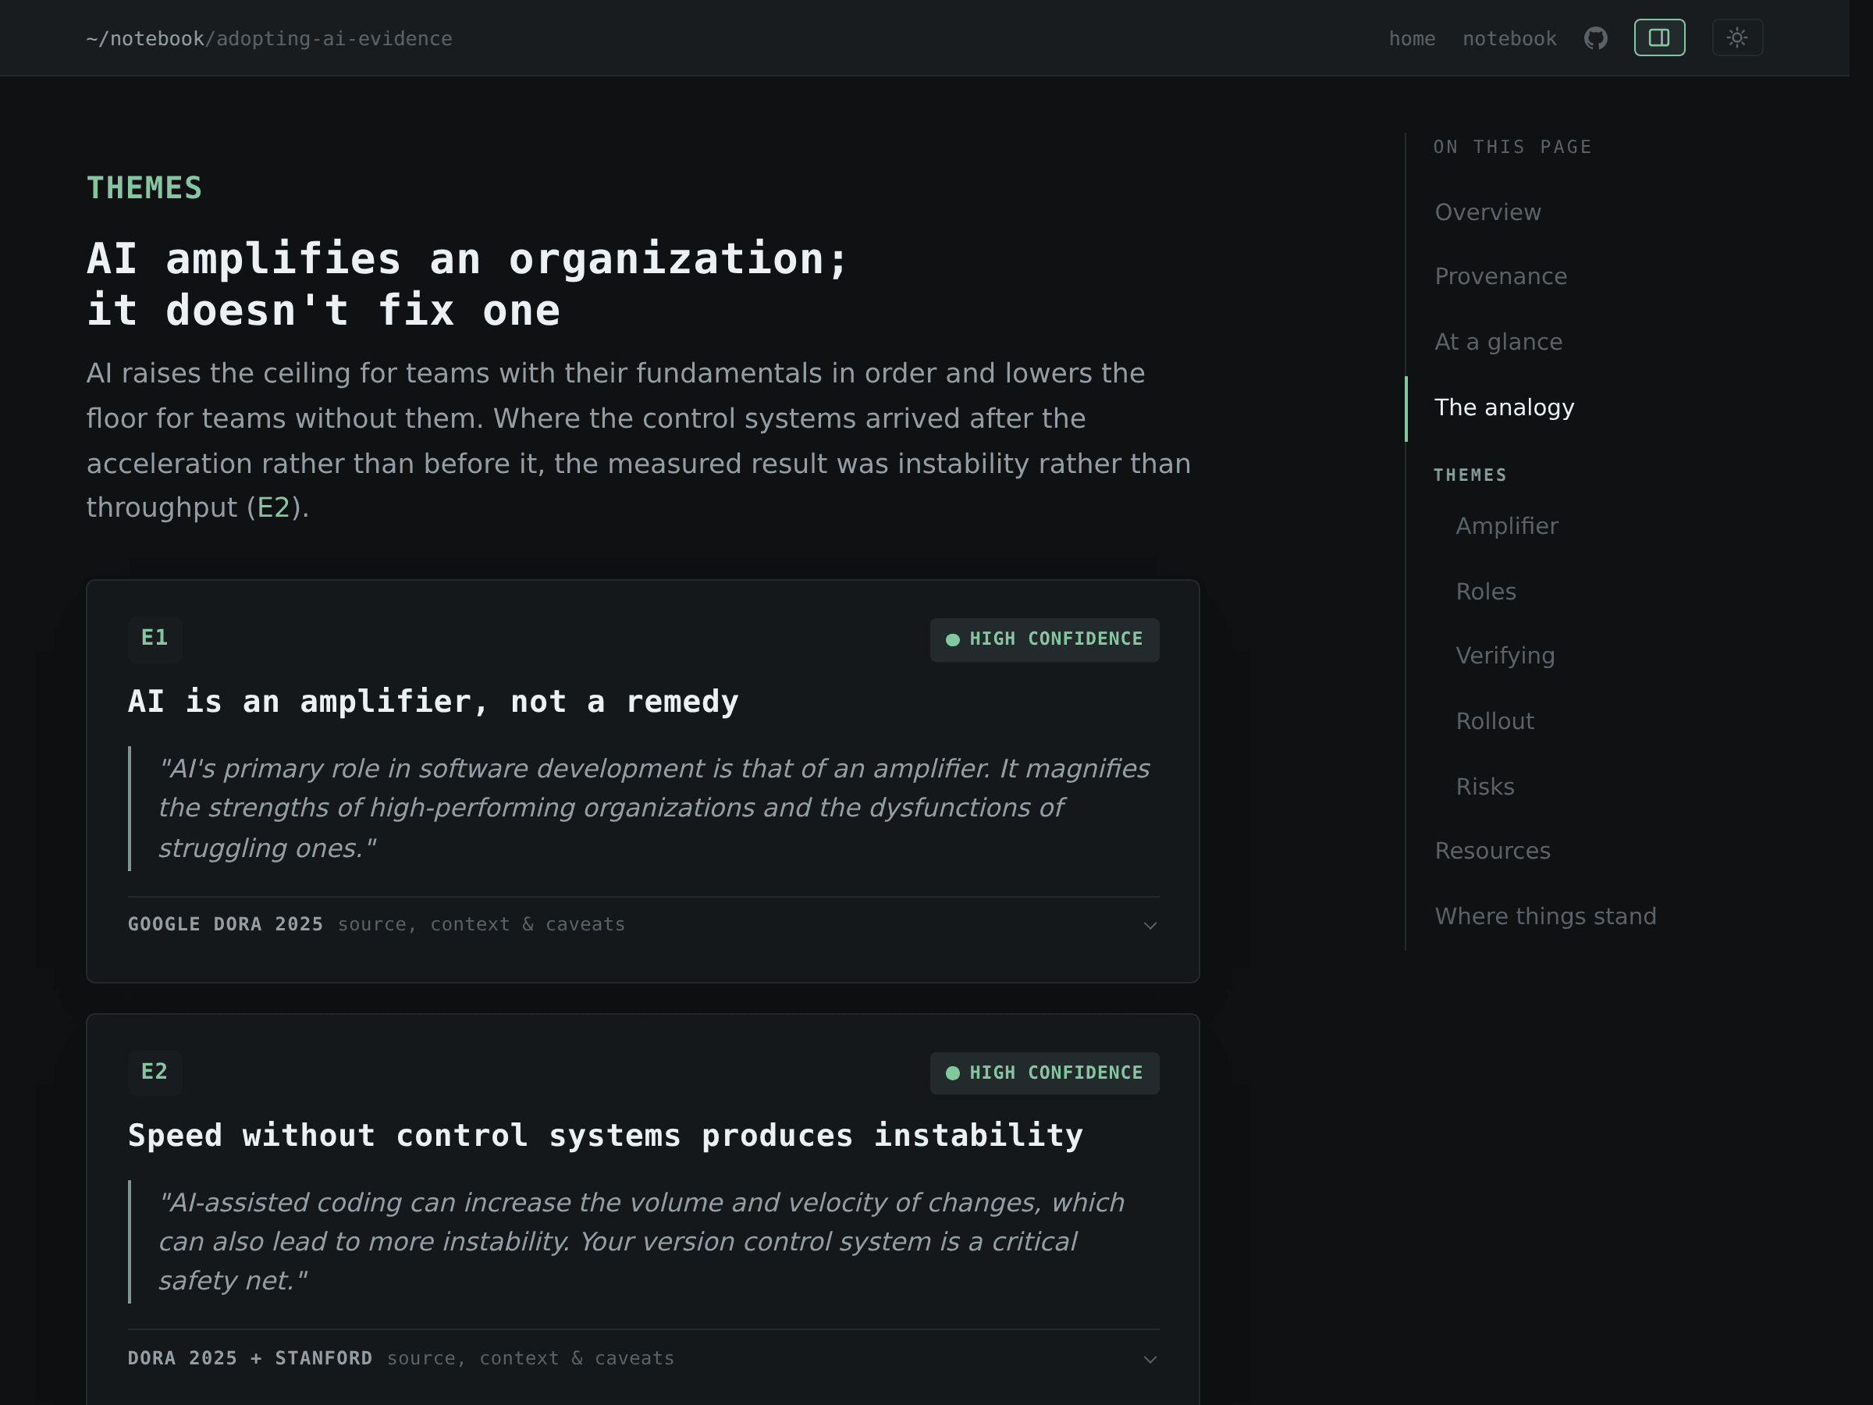The width and height of the screenshot is (1873, 1405).
Task: Go to Amplifier theme entry
Action: tap(1506, 526)
